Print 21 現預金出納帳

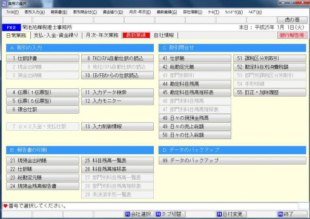[42, 161]
